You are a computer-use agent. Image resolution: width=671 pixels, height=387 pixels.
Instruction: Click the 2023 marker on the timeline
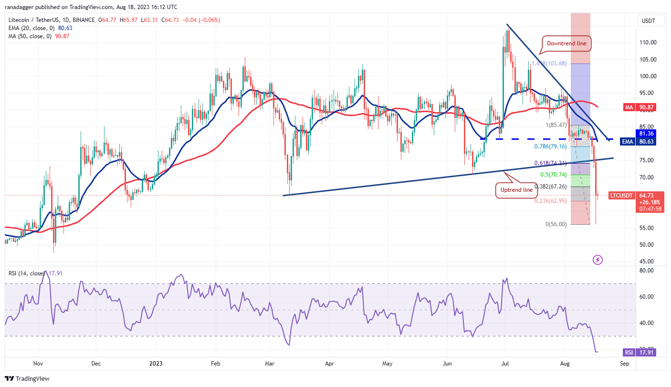pos(156,363)
